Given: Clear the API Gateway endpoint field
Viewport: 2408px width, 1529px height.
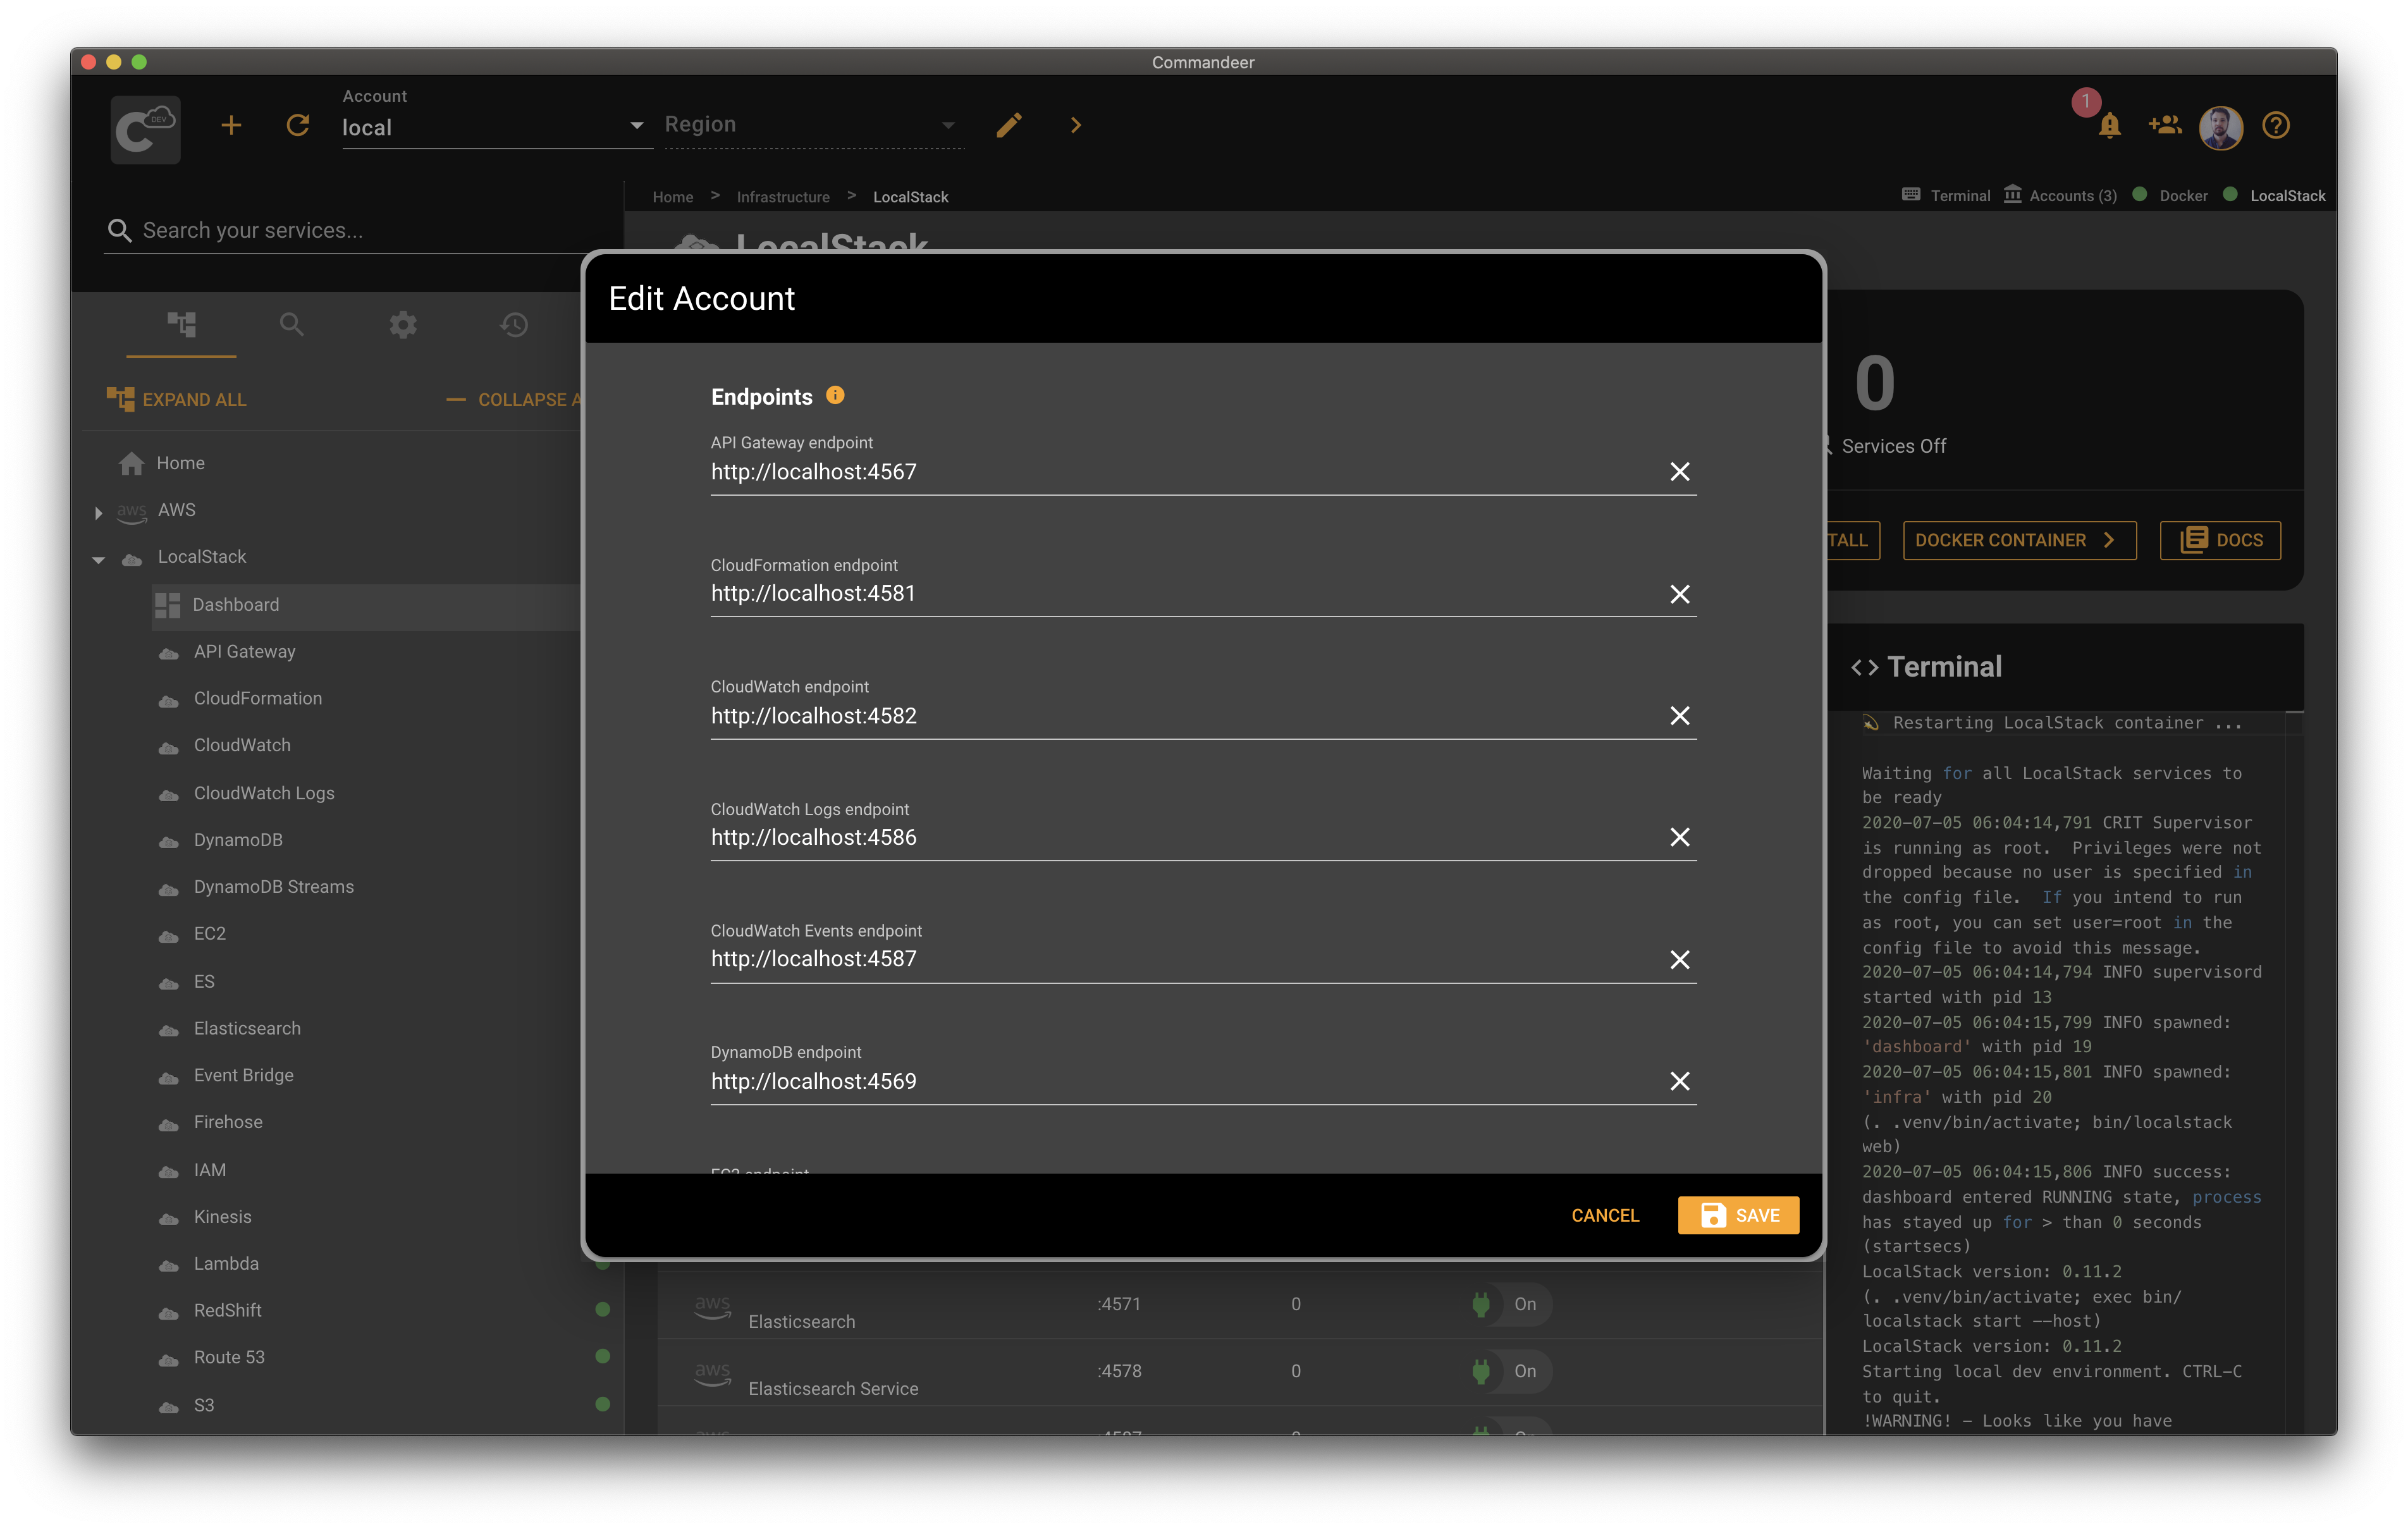Looking at the screenshot, I should click(x=1680, y=472).
